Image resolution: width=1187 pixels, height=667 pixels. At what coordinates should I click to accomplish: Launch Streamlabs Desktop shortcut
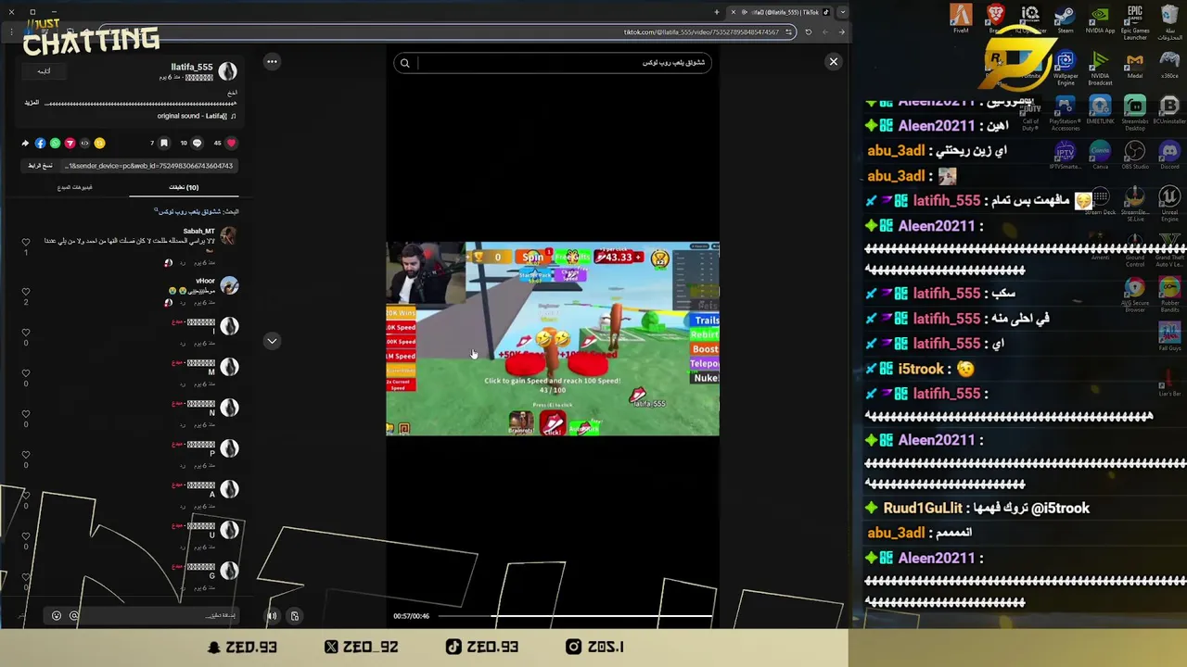pyautogui.click(x=1135, y=114)
